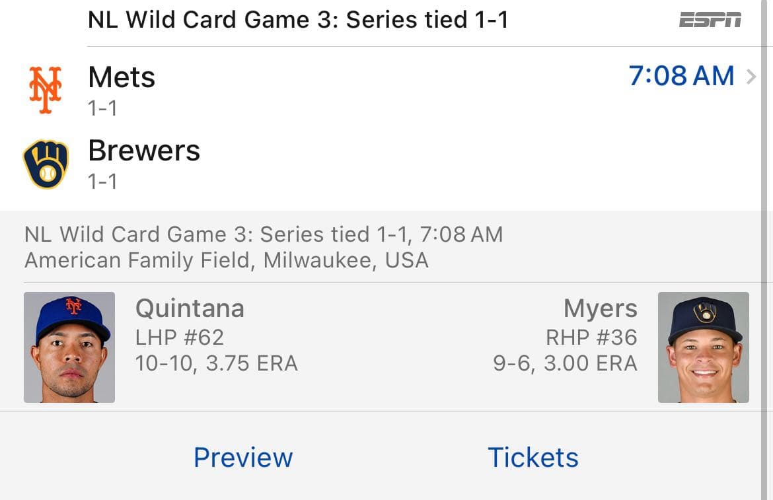The width and height of the screenshot is (773, 500).
Task: Tap pitcher name Myers
Action: coord(600,308)
